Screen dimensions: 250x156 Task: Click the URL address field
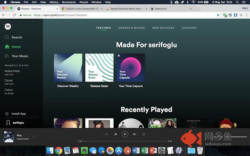(x=117, y=15)
